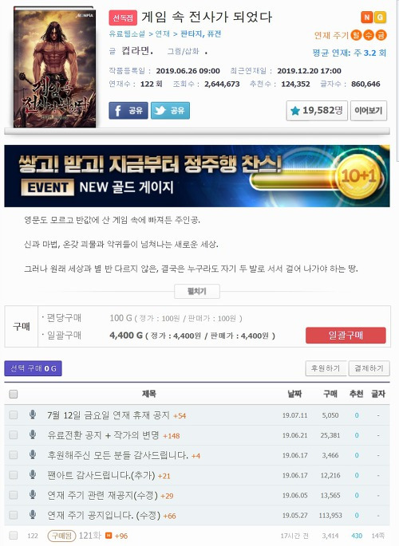Click the yellow G badge icon
Image resolution: width=399 pixels, height=546 pixels.
coord(380,17)
